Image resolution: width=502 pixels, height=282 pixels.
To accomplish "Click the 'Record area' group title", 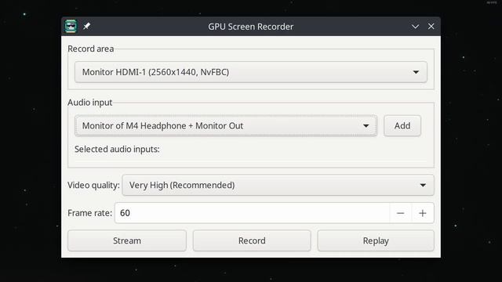I will [91, 49].
